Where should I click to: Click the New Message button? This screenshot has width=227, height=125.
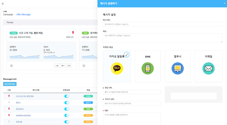pos(10,84)
